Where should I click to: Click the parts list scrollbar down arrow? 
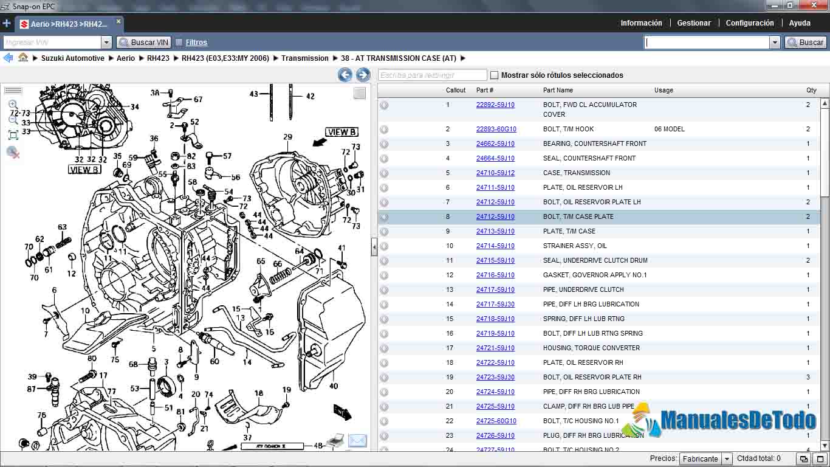coord(825,446)
